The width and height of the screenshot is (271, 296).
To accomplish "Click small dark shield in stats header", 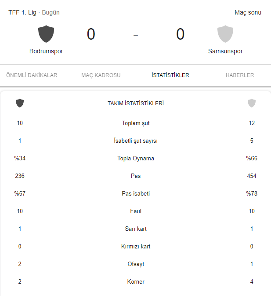I will (x=20, y=103).
